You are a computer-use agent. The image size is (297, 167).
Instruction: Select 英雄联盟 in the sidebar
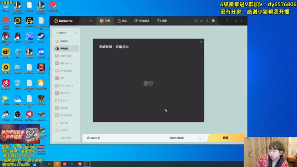pos(66,49)
